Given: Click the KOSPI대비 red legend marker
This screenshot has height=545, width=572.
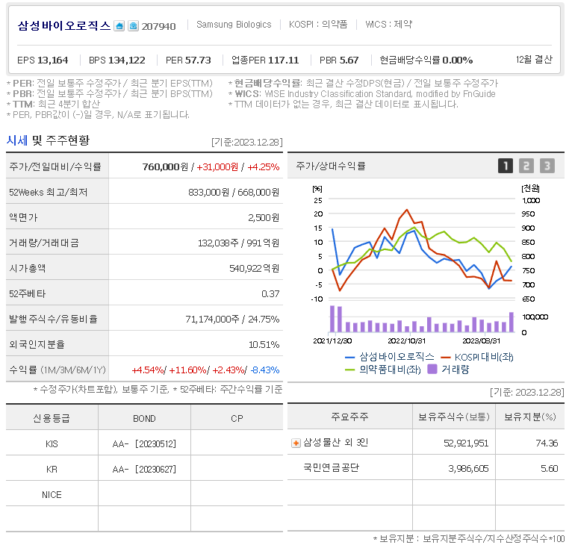Looking at the screenshot, I should 445,358.
